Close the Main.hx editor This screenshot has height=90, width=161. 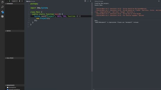[x=91, y=1]
